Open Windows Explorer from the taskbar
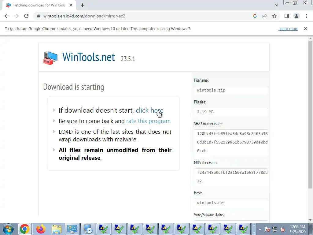 pos(57,229)
